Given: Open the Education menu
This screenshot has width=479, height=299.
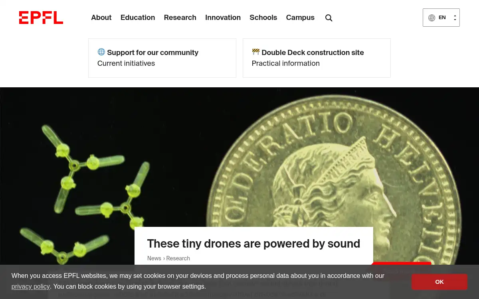Looking at the screenshot, I should pos(138,18).
